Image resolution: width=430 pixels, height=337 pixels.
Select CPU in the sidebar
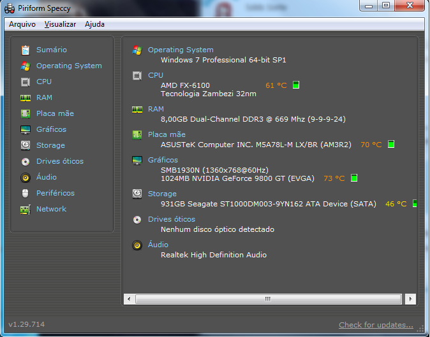(44, 82)
